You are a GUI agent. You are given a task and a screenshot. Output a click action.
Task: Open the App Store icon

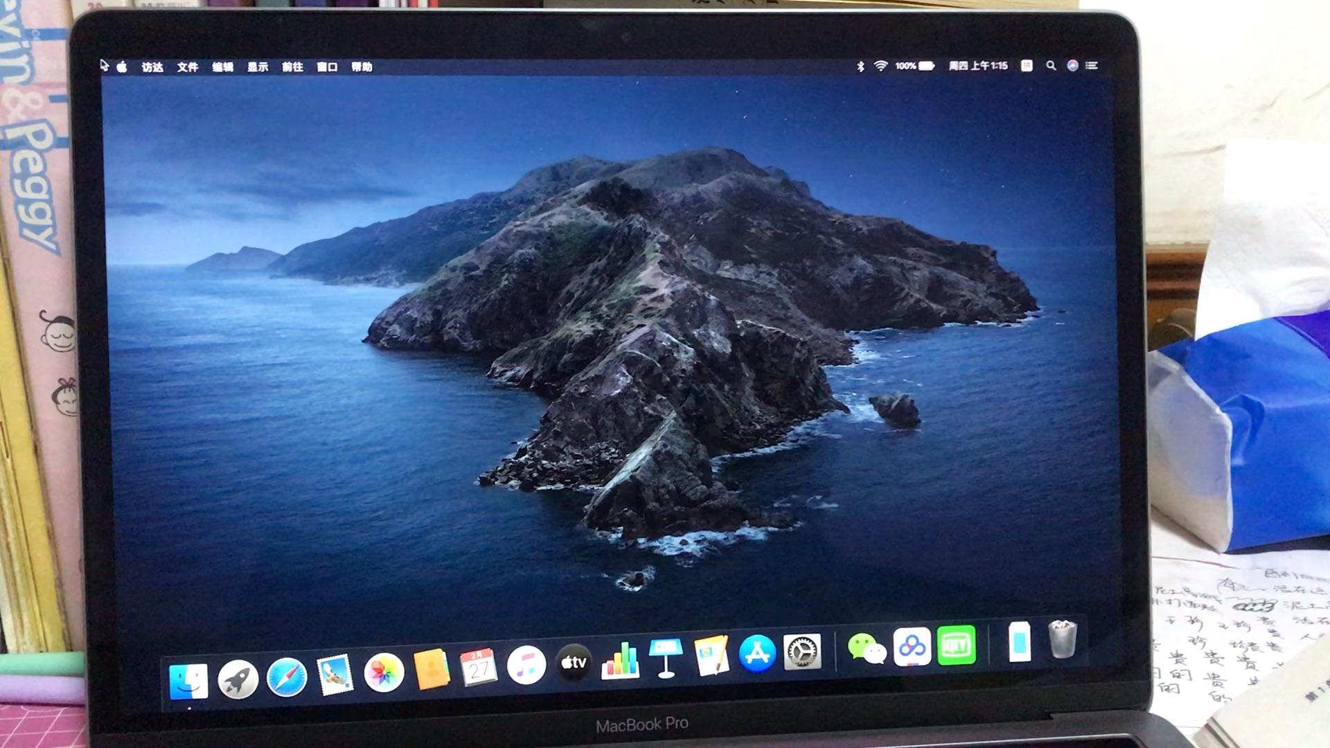click(757, 653)
